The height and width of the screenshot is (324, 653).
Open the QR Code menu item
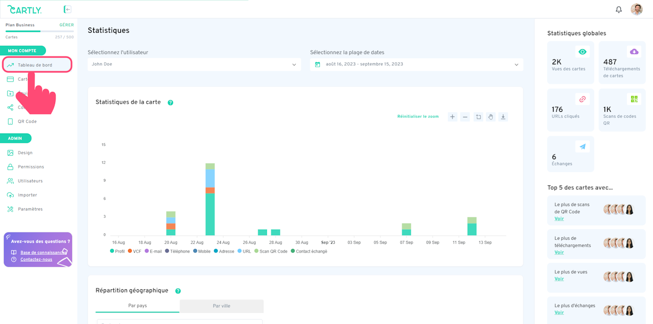pyautogui.click(x=27, y=122)
